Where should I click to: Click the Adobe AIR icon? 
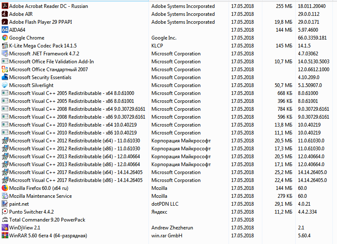5,14
